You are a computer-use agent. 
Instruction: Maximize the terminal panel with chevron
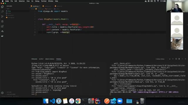(x=182, y=59)
